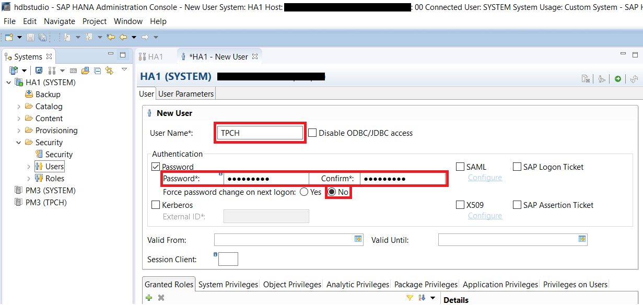Open the Add System dropdown arrow
Screen dimensions: 643x305
point(24,71)
